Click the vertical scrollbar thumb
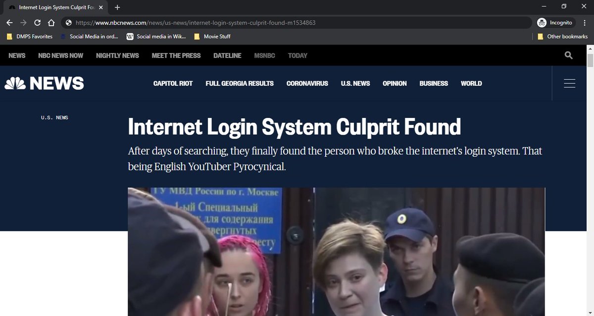The height and width of the screenshot is (316, 594). tap(590, 60)
